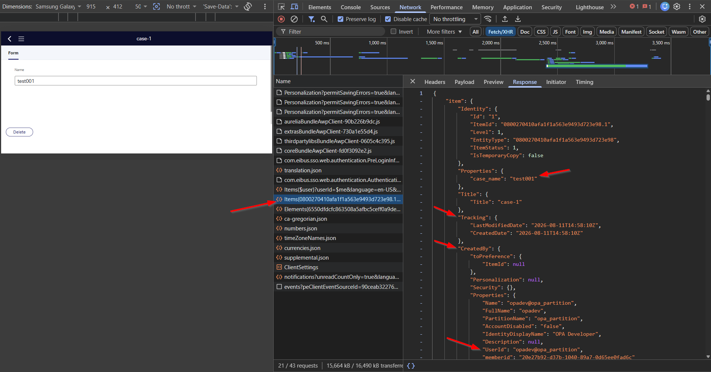Expand the More filters dropdown
711x372 pixels.
tap(444, 32)
